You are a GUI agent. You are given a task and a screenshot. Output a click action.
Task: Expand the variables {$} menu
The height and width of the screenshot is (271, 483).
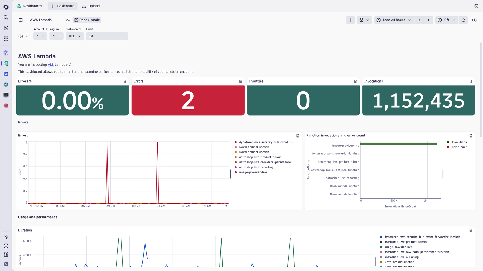point(23,36)
